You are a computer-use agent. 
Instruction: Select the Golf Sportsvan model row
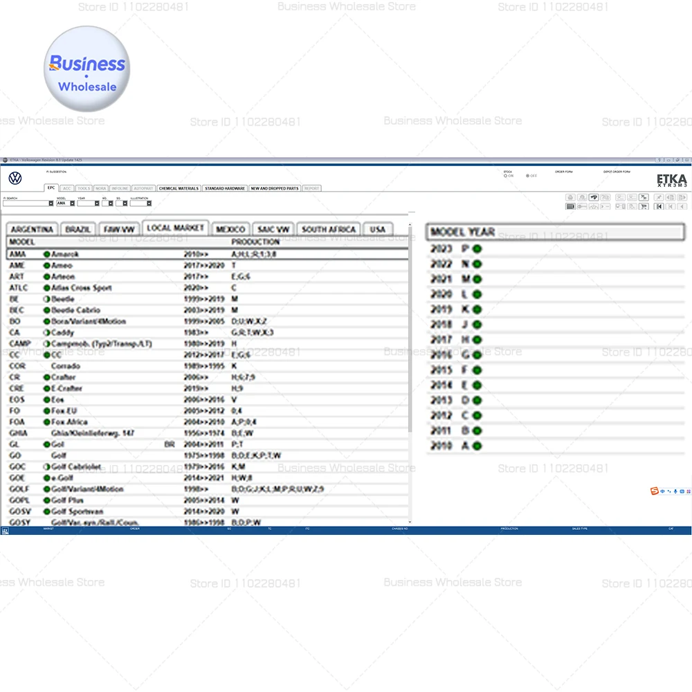[x=208, y=511]
